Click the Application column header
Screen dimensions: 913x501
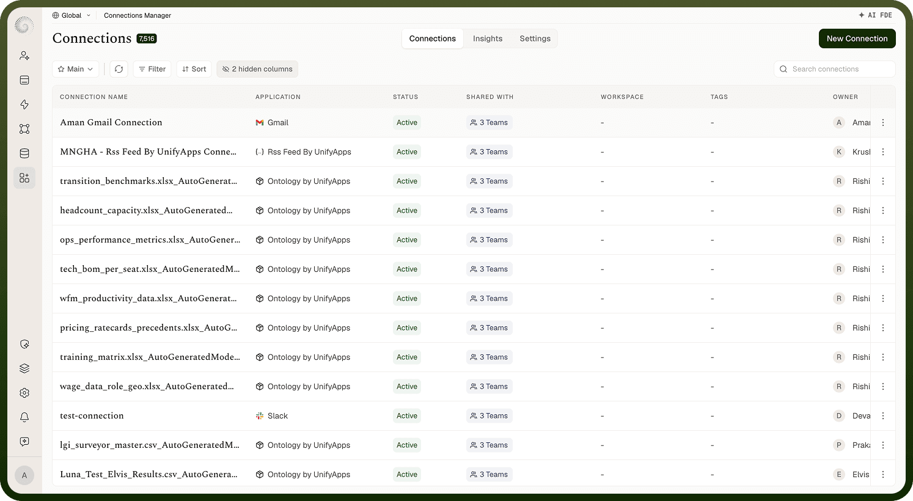pyautogui.click(x=278, y=97)
